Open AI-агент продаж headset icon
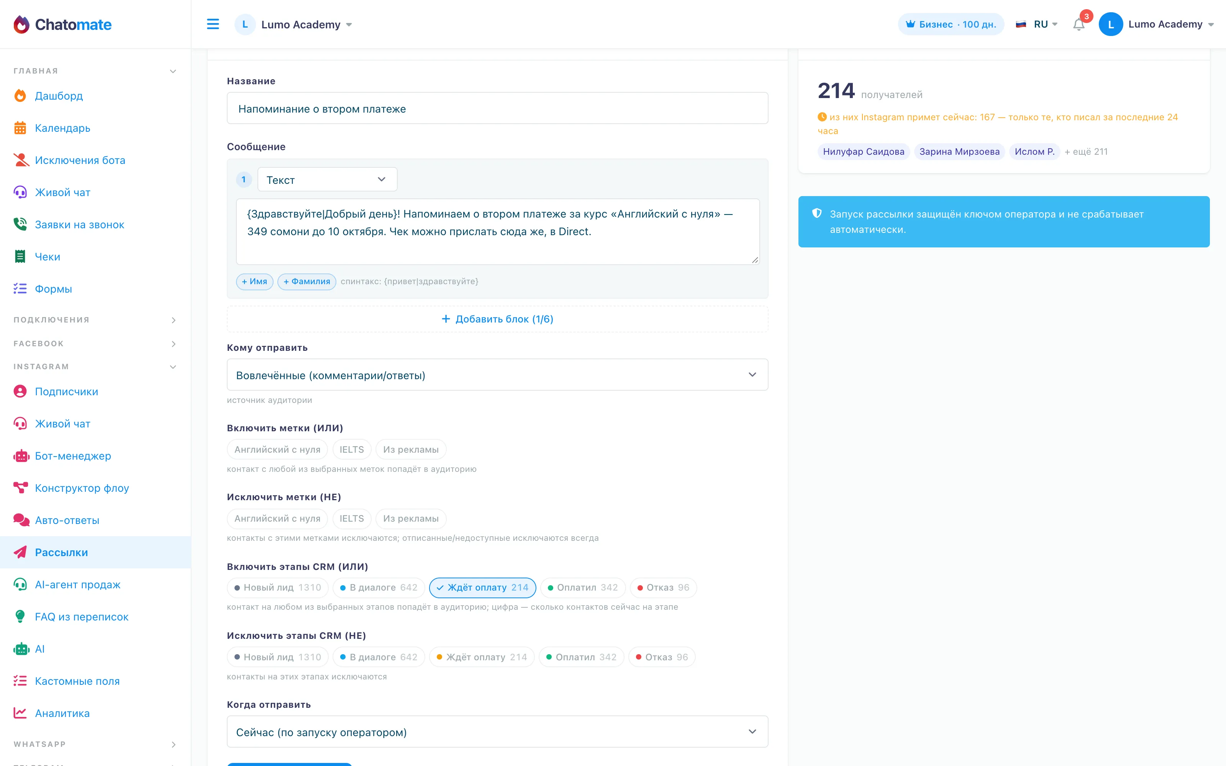Viewport: 1226px width, 766px height. click(x=20, y=584)
